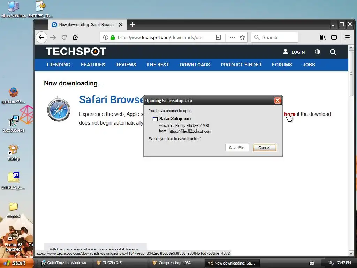Click the vertical scrollbar thumb
The image size is (357, 268).
(x=351, y=73)
